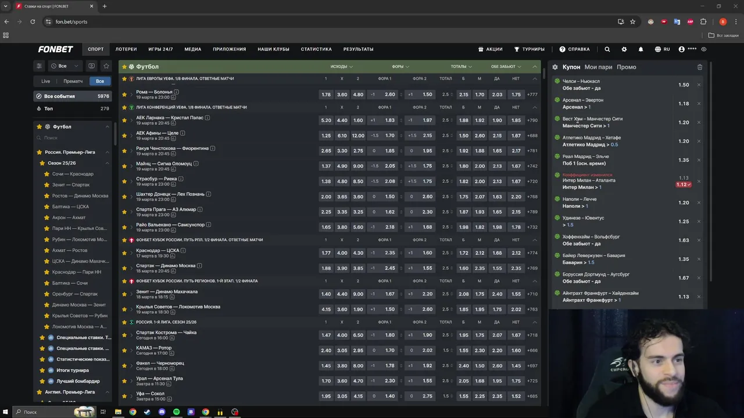This screenshot has width=744, height=418.
Task: Toggle favorite star for Зенит — Динамо Махачкала
Action: click(x=124, y=294)
